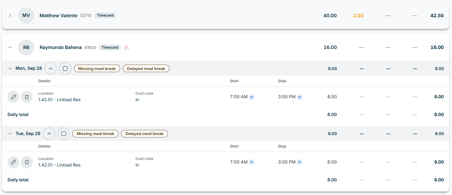Click Matthew Valente's 42.50 total
The height and width of the screenshot is (195, 452).
point(437,15)
